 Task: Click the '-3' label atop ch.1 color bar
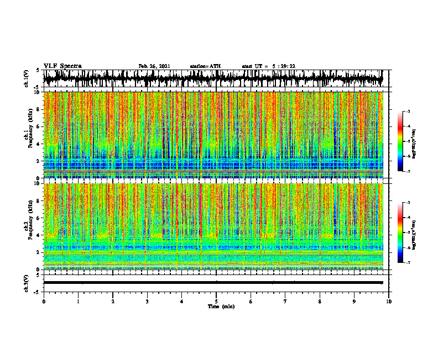(408, 111)
